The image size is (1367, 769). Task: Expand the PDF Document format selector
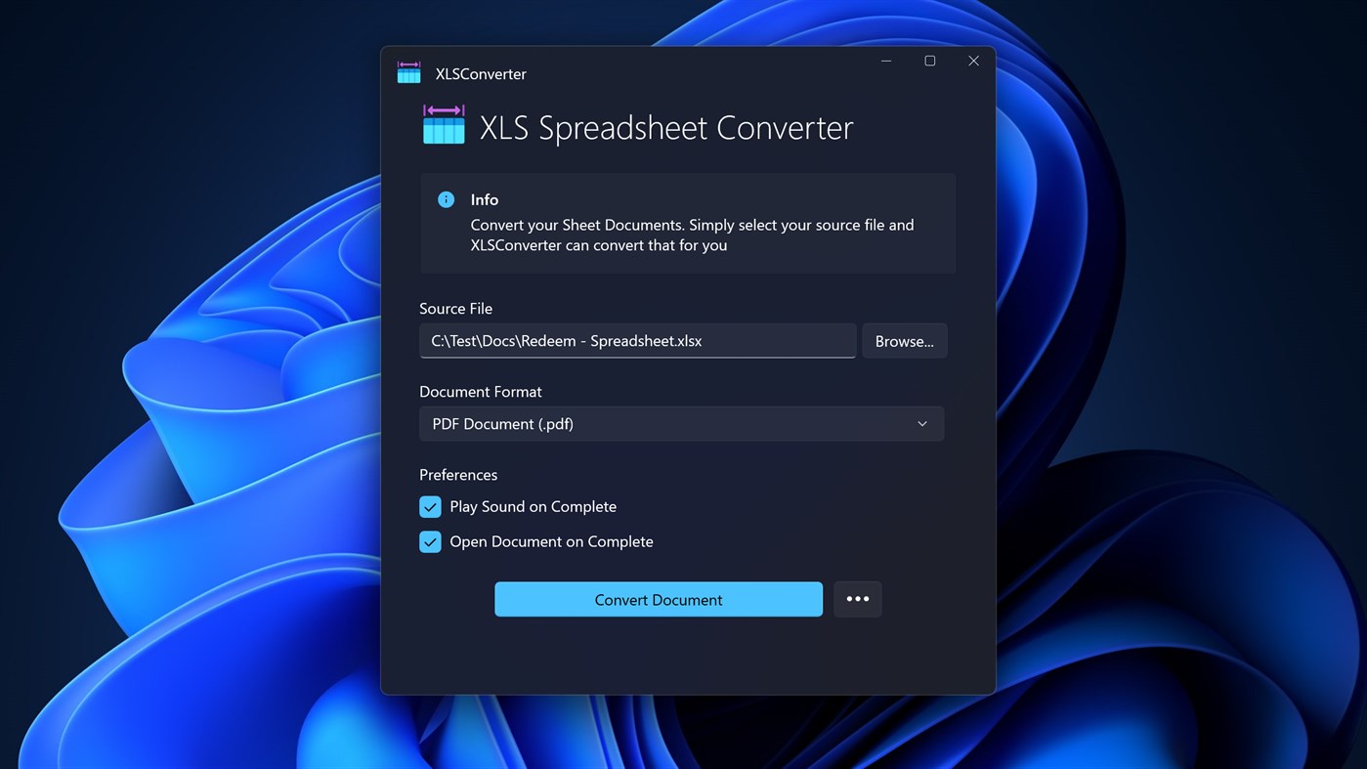point(681,424)
